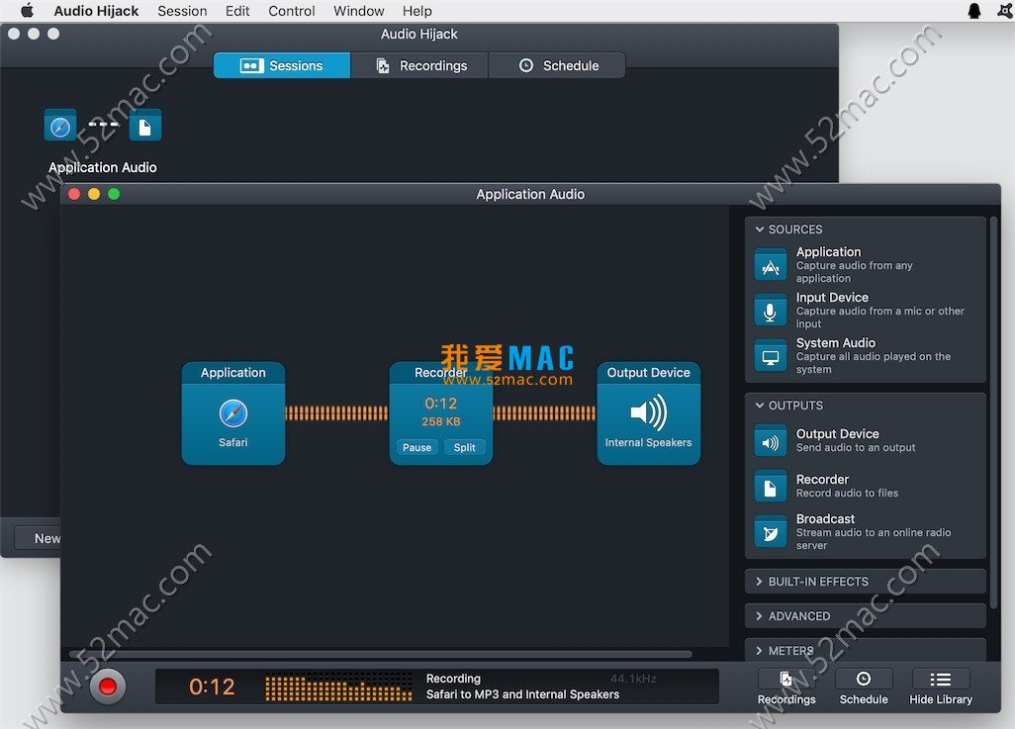1015x729 pixels.
Task: Choose the System Audio monitor icon
Action: pos(770,357)
